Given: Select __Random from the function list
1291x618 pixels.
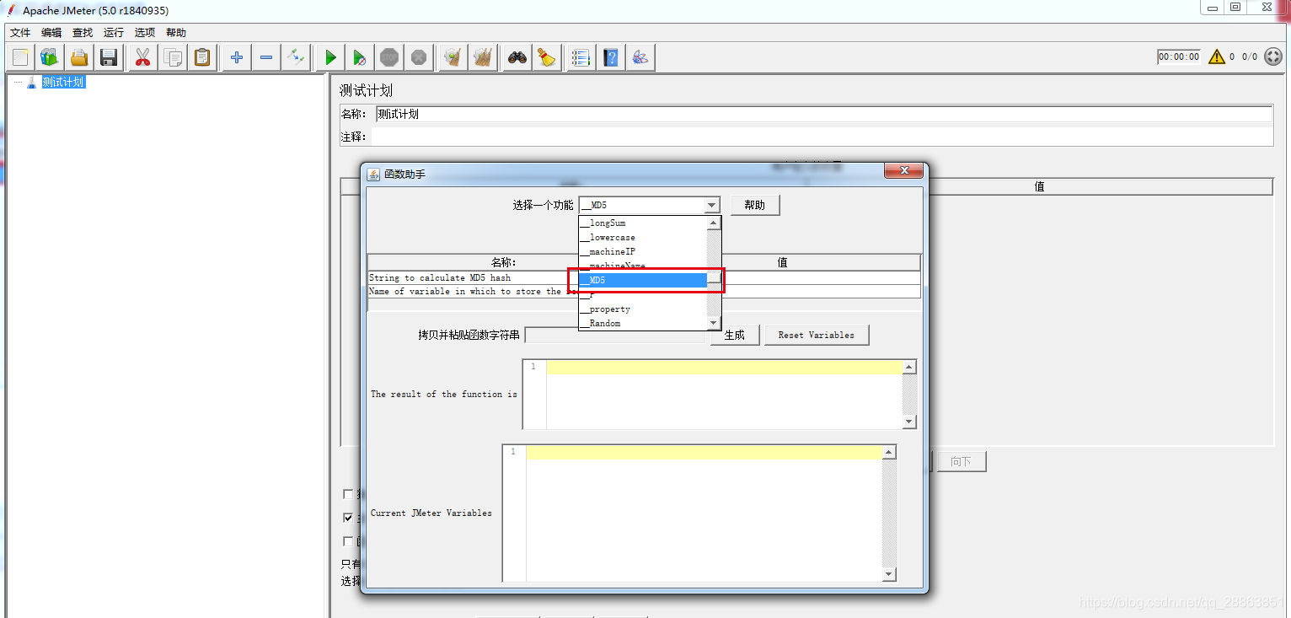Looking at the screenshot, I should (x=642, y=324).
